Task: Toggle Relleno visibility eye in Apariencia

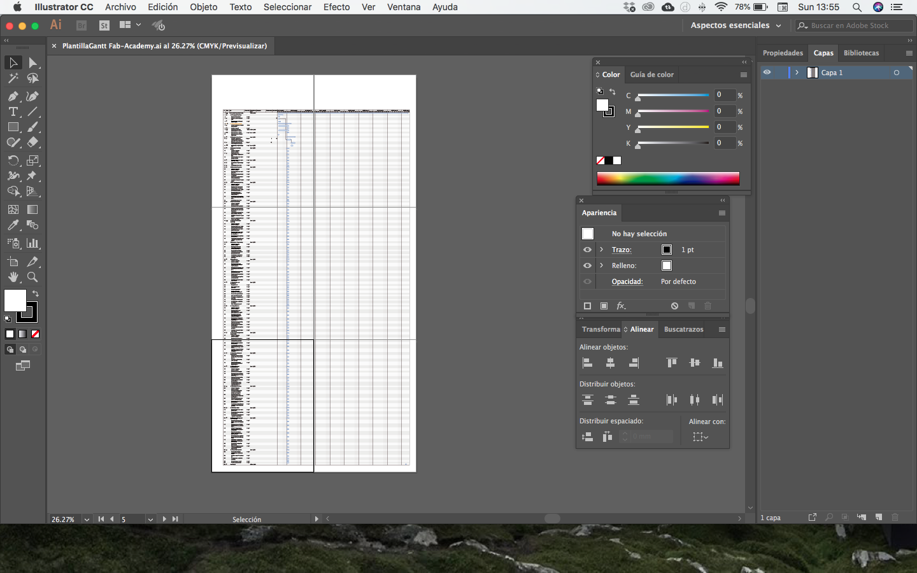Action: pyautogui.click(x=587, y=266)
